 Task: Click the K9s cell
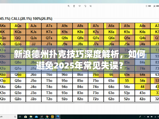pyautogui.click(x=65, y=32)
